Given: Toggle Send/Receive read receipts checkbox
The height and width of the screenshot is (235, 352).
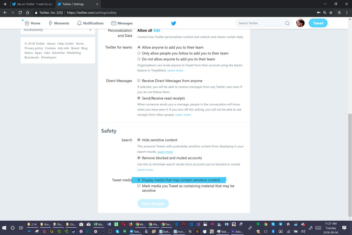Looking at the screenshot, I should tap(139, 98).
